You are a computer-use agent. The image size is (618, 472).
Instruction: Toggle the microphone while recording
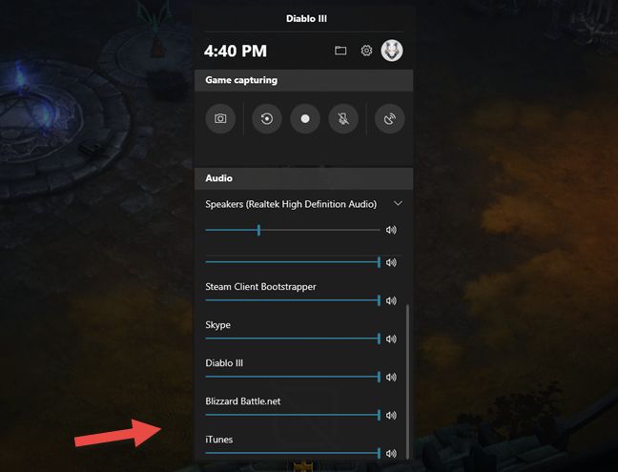(x=343, y=118)
